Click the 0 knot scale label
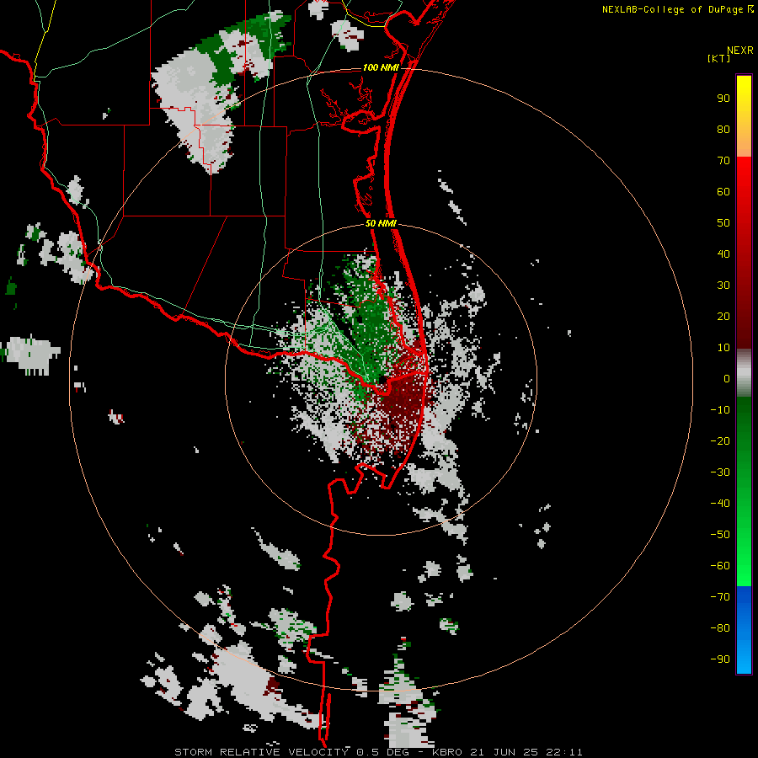This screenshot has height=758, width=758. coord(727,378)
